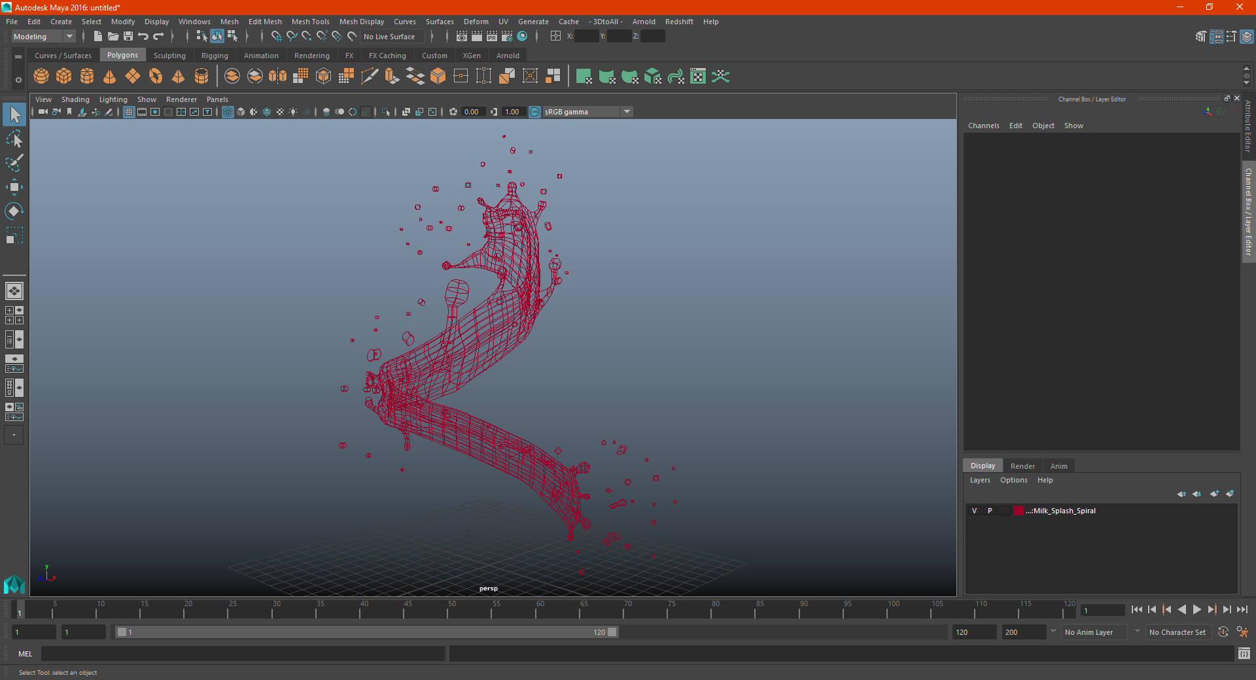Viewport: 1256px width, 680px height.
Task: Open the sRGB gamma view transform dropdown
Action: (x=587, y=112)
